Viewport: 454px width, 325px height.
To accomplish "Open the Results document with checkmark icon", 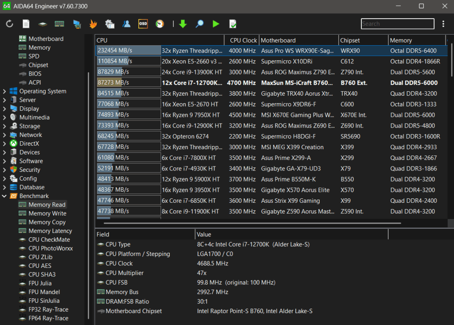I will coord(233,24).
